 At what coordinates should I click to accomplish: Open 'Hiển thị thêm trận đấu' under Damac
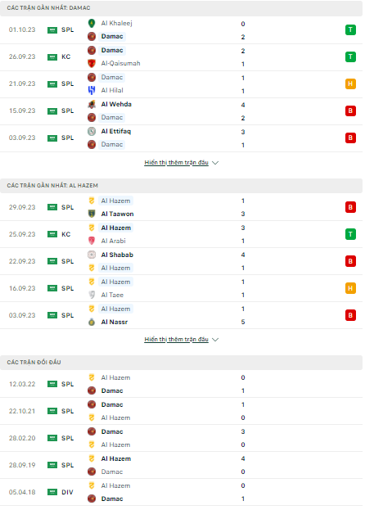(176, 162)
